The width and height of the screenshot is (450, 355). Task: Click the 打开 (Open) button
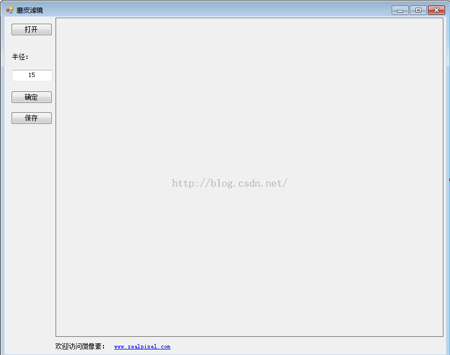(31, 30)
